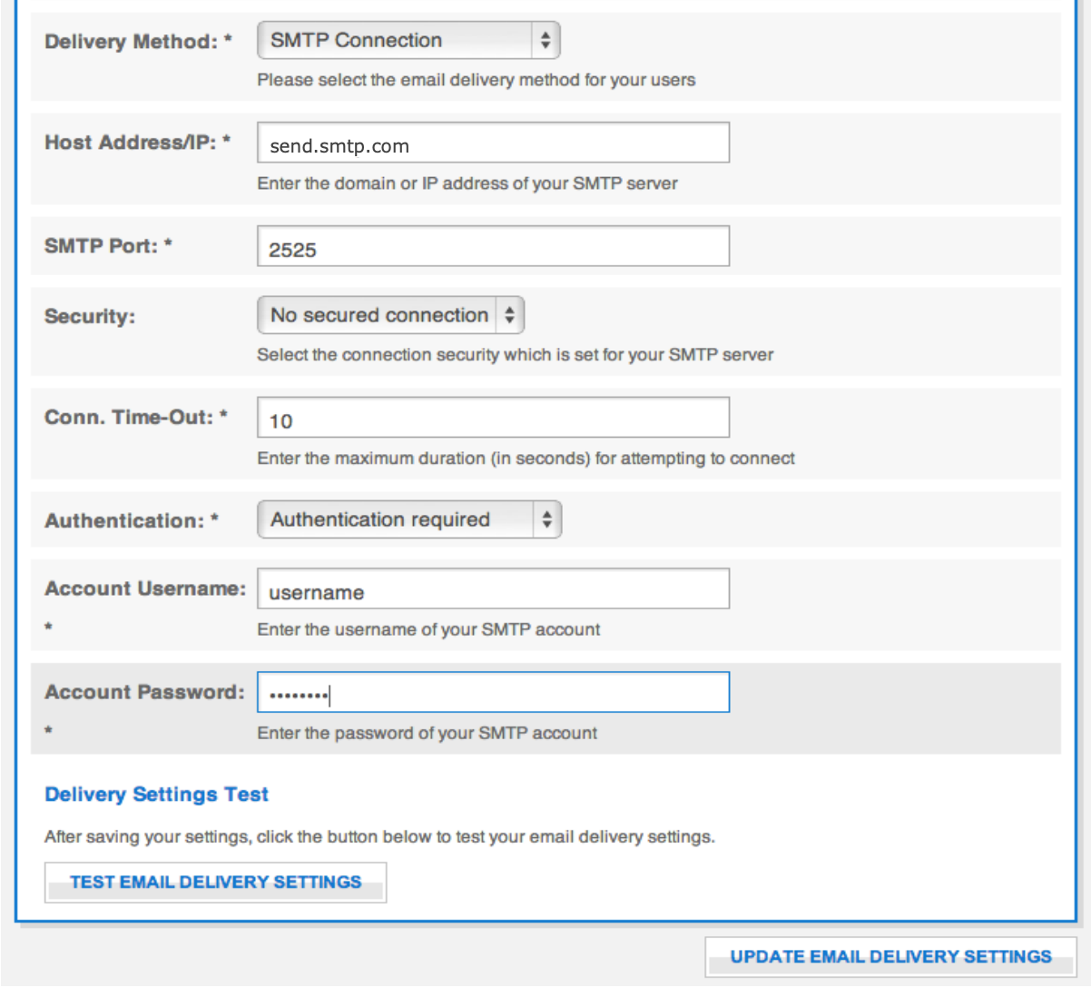1091x988 pixels.
Task: Open the Delivery Method selector
Action: tap(408, 40)
